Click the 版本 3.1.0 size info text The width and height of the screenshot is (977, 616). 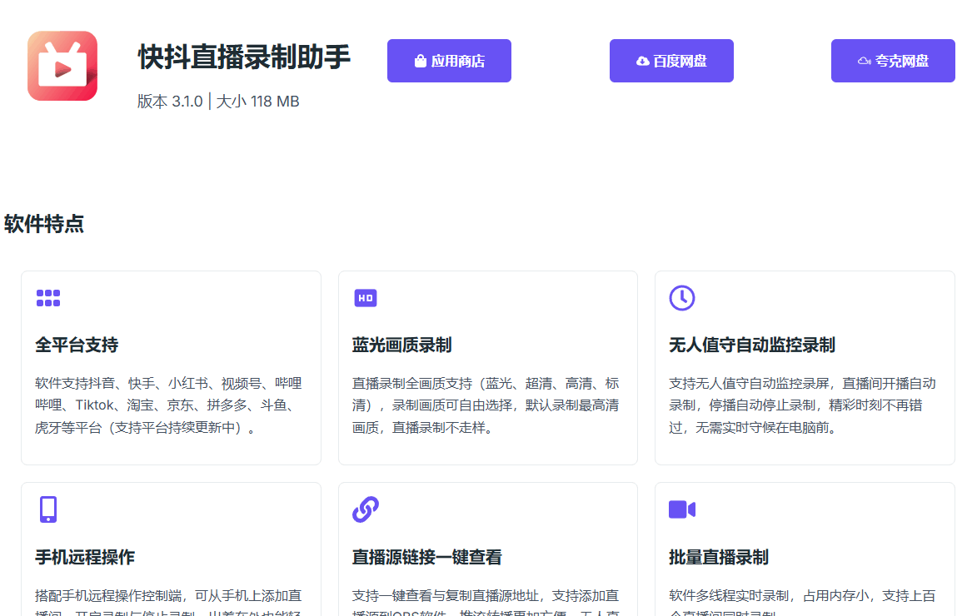[218, 102]
